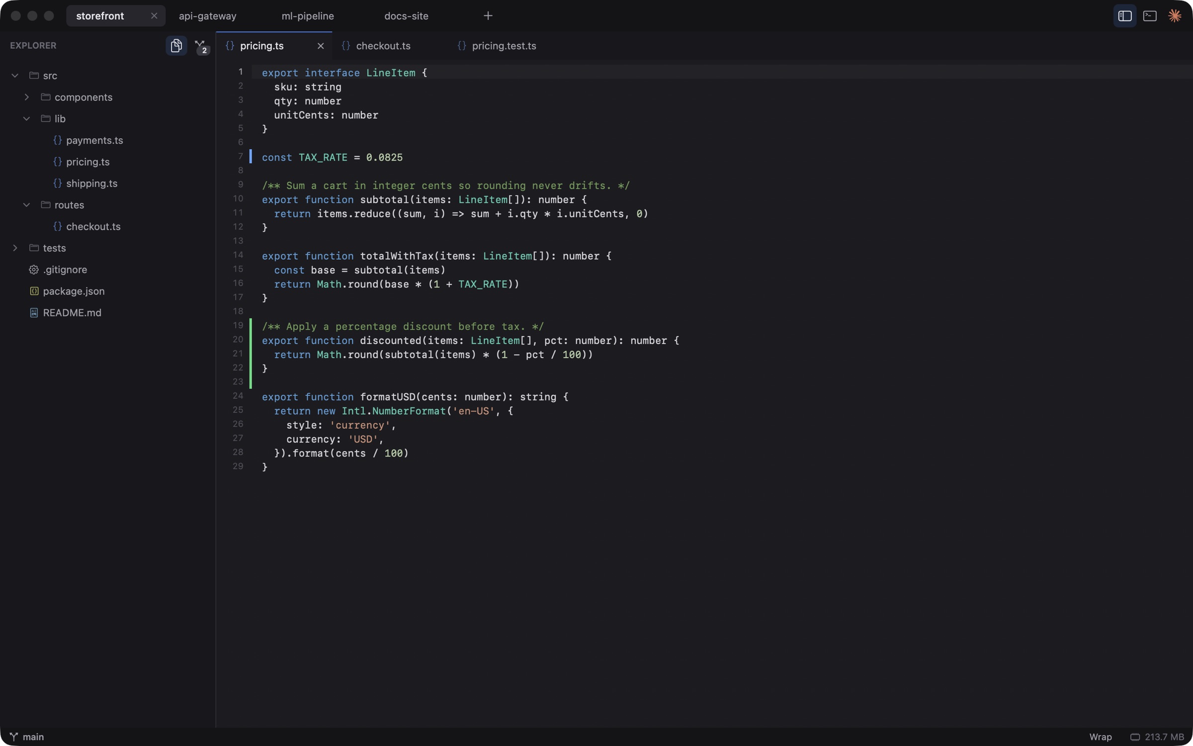Viewport: 1193px width, 746px height.
Task: Open pricing.ts in the explorer tree
Action: coord(88,162)
